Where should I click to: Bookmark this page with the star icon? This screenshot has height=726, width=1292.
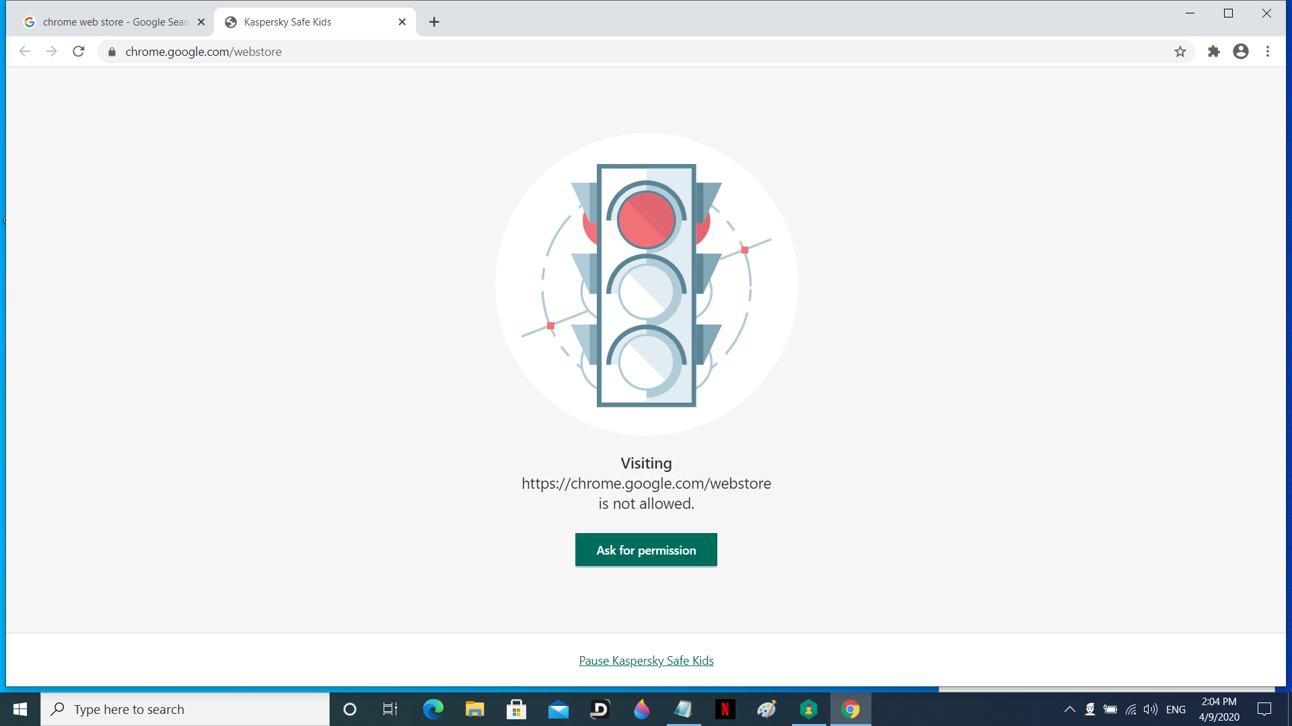point(1180,52)
